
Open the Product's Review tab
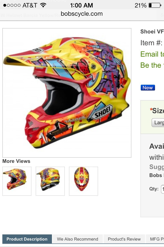(124, 239)
